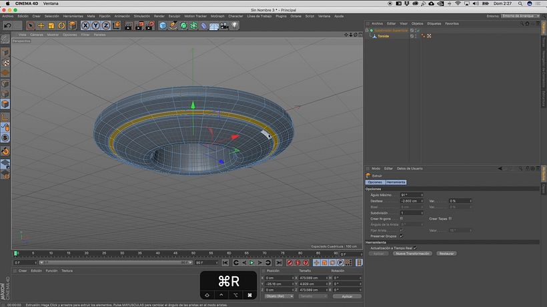The width and height of the screenshot is (547, 307).
Task: Uncheck Preservar Grupos checkbox
Action: coord(402,236)
